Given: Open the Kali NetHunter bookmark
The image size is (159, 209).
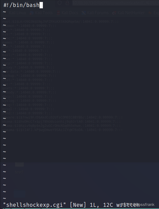Looking at the screenshot, I should pos(131,13).
